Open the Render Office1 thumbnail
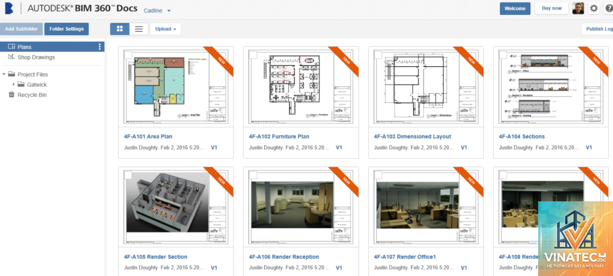The width and height of the screenshot is (613, 276). tap(426, 207)
